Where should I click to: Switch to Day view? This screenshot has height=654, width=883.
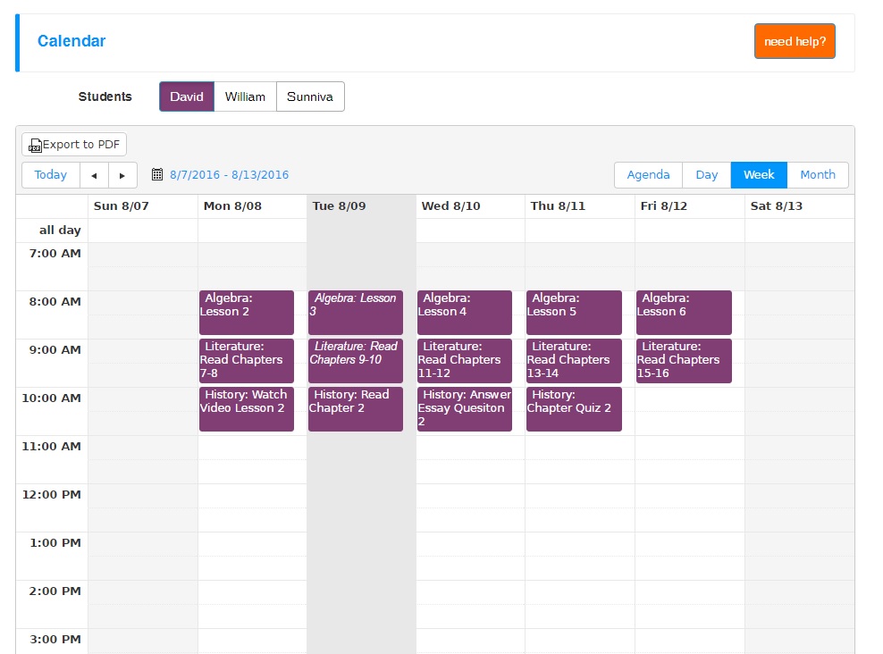pos(706,175)
